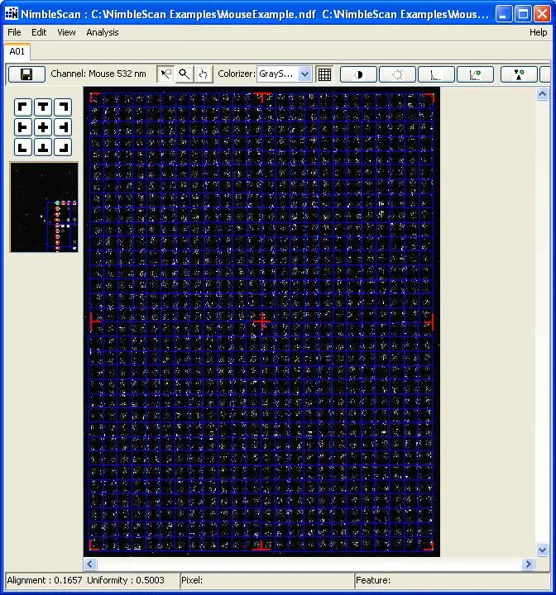
Task: Open the contrast adjustment button
Action: 358,74
